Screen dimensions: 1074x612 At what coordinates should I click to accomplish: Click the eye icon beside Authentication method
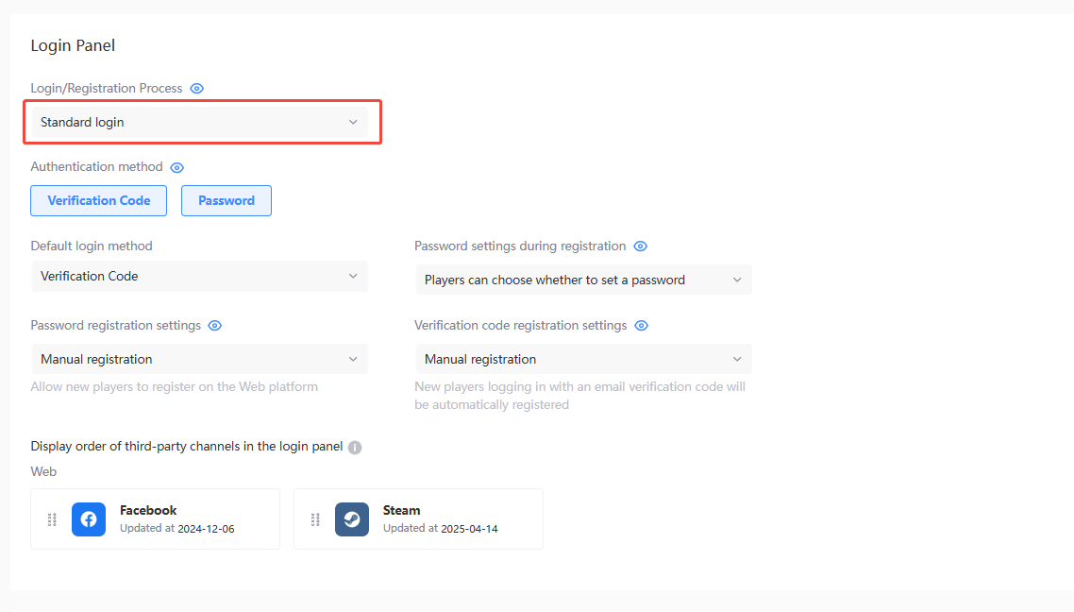(176, 167)
